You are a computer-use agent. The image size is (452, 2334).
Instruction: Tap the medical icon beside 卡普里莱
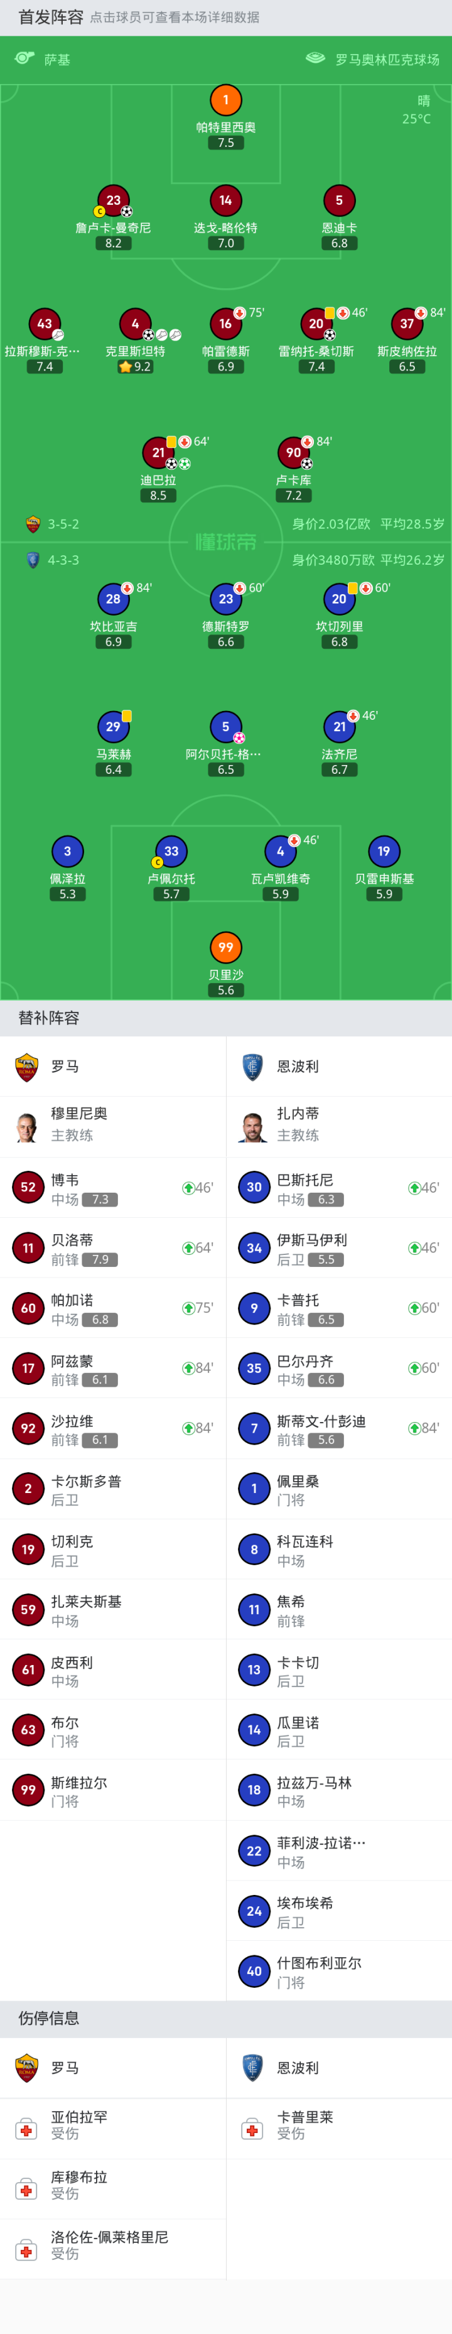[253, 2130]
